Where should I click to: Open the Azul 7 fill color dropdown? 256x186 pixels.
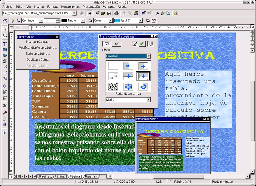pyautogui.click(x=141, y=20)
